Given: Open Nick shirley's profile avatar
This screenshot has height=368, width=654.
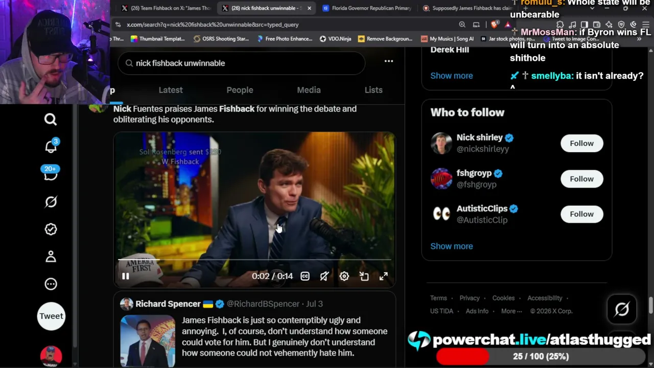Looking at the screenshot, I should [x=441, y=143].
